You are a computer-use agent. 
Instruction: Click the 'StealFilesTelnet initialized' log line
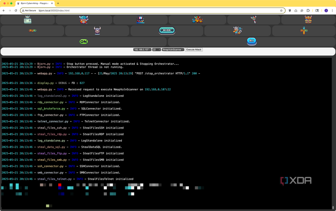coord(67,179)
